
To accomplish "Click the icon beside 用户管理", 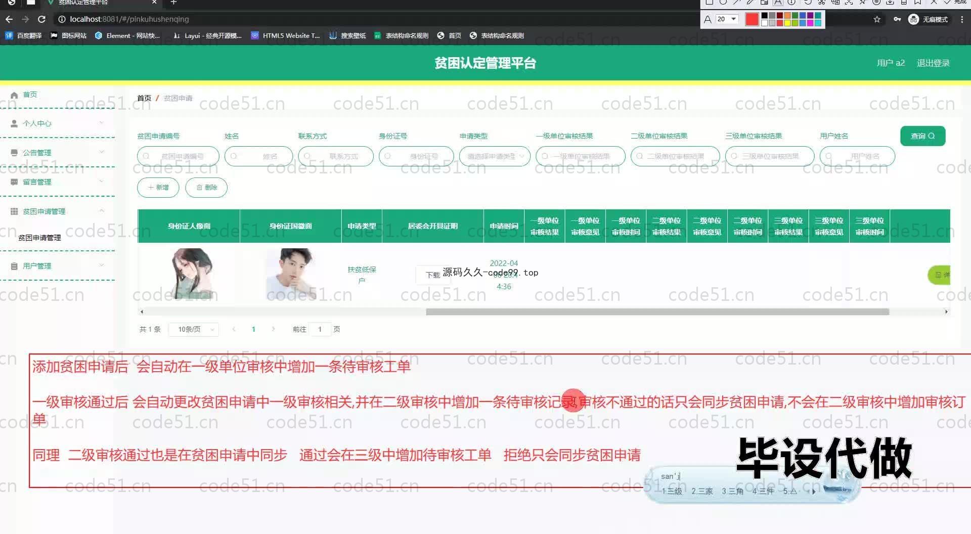I will 14,266.
